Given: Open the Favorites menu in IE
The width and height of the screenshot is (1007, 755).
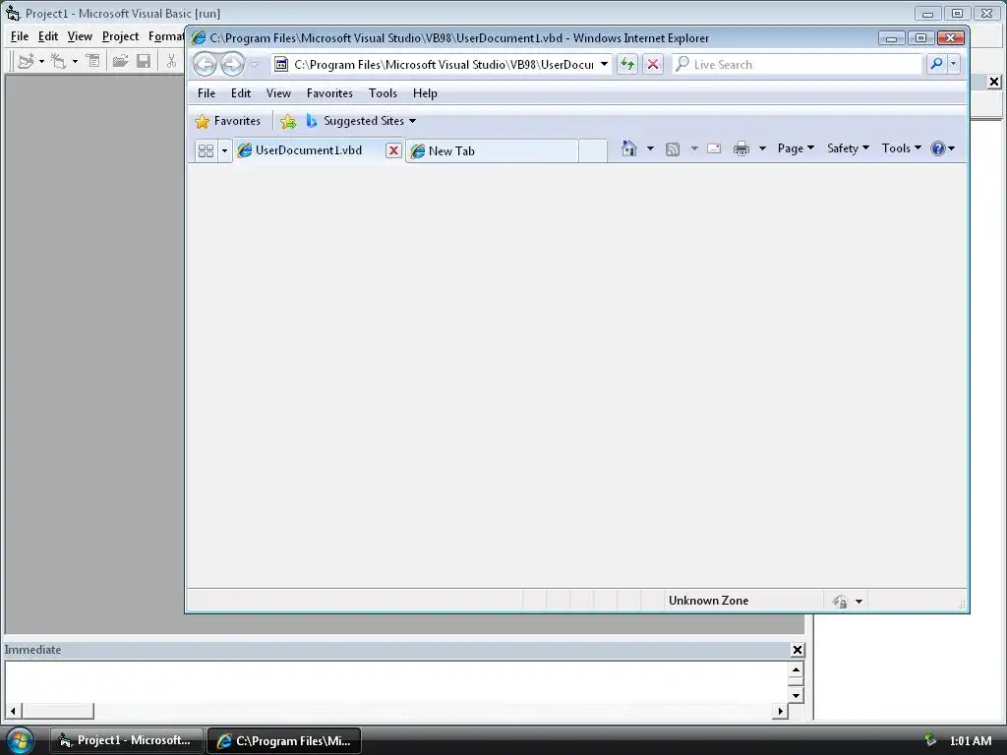Looking at the screenshot, I should [x=329, y=93].
